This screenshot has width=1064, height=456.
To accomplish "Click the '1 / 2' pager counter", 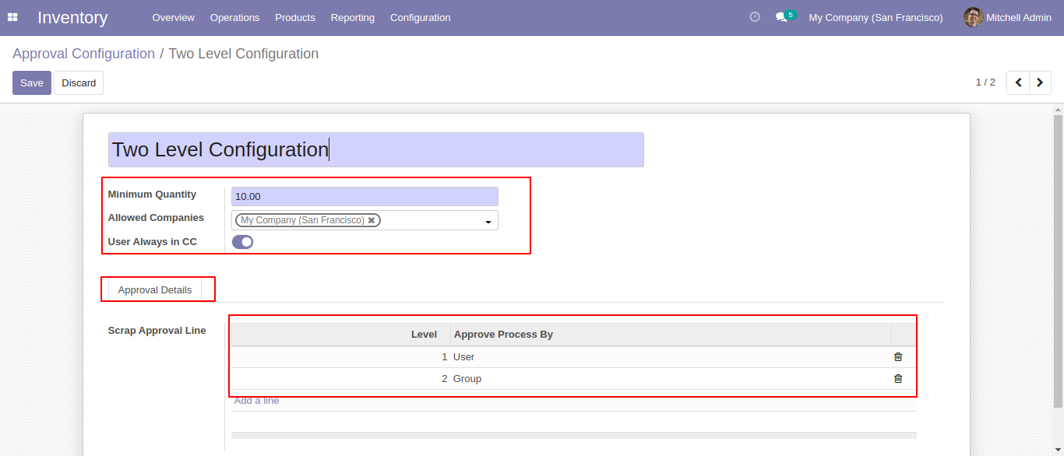I will pos(985,82).
